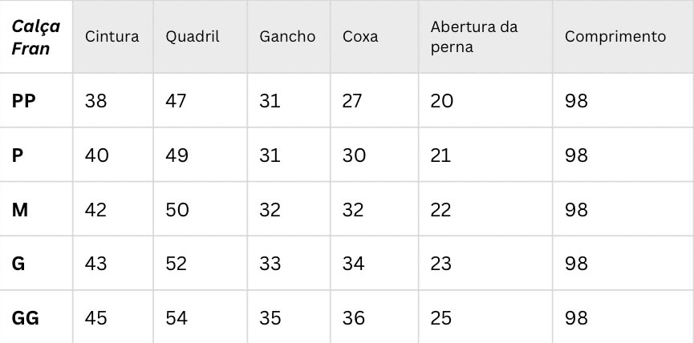Click the P Quadril value 49
The image size is (694, 343).
tap(177, 155)
